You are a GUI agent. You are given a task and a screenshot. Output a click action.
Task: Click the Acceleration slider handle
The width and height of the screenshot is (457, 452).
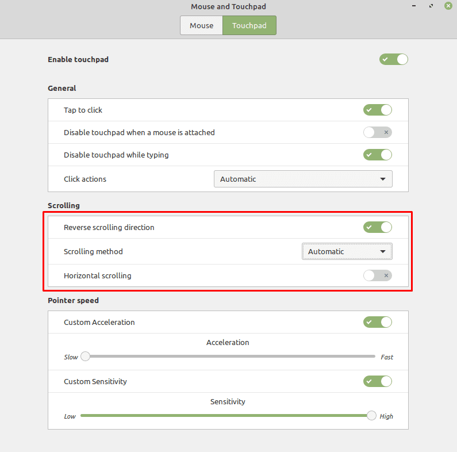pos(86,356)
